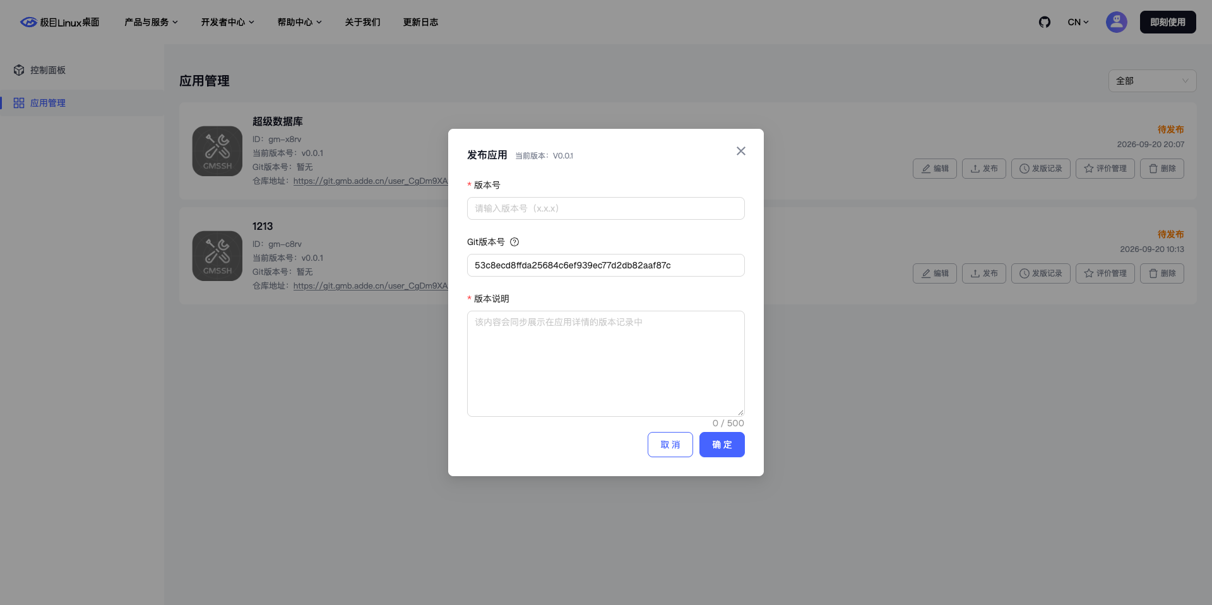Click 删除 button for 超级数据库

click(1162, 169)
